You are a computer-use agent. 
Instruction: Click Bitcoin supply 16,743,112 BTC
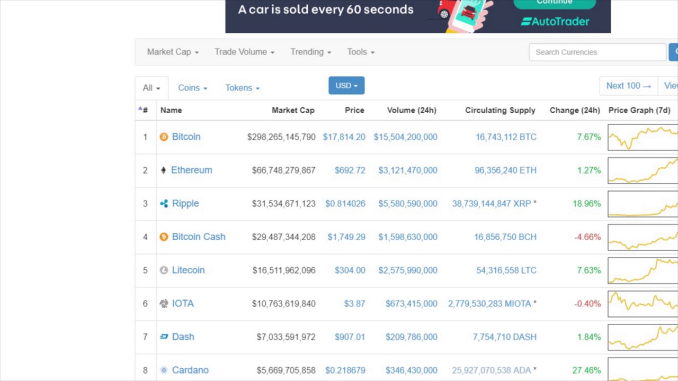coord(506,137)
